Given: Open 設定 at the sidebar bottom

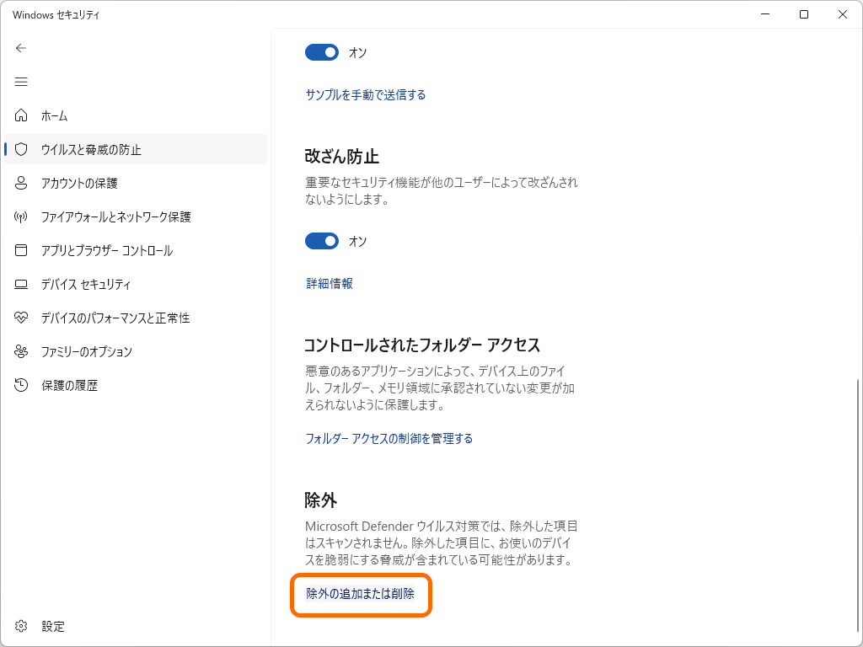Looking at the screenshot, I should pyautogui.click(x=136, y=626).
